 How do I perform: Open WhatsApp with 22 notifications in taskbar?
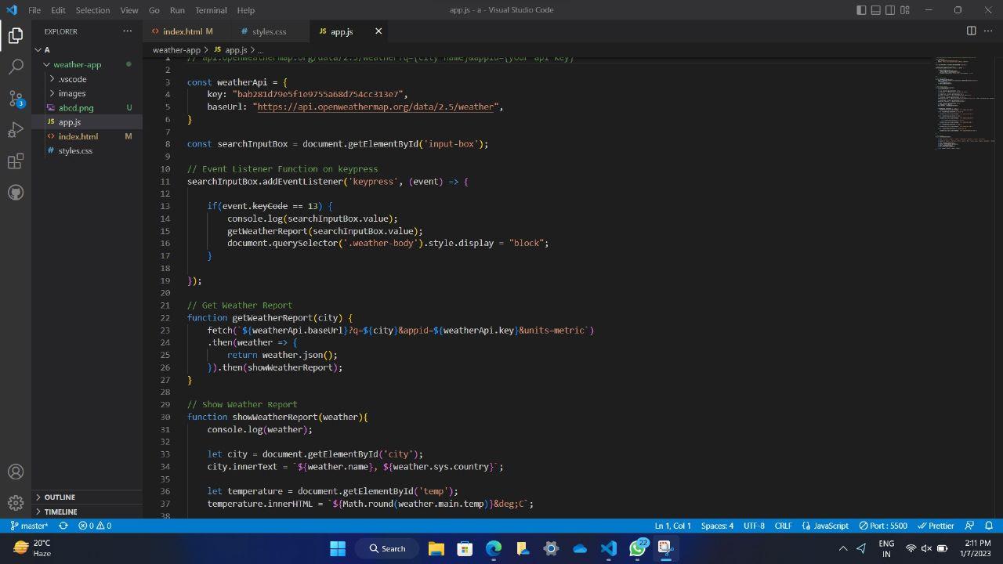coord(638,548)
